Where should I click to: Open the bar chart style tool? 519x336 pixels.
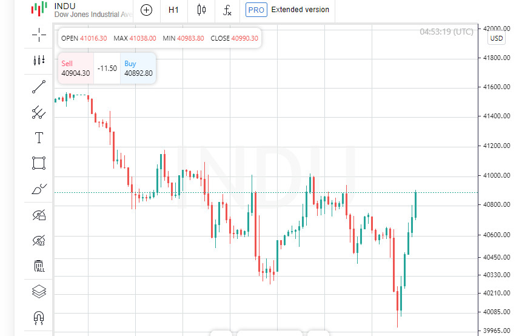click(x=39, y=60)
